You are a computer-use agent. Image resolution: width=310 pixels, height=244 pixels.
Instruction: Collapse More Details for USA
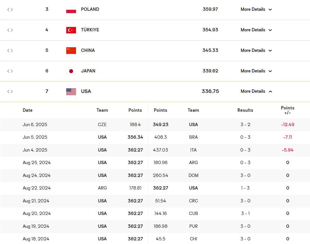(x=256, y=91)
